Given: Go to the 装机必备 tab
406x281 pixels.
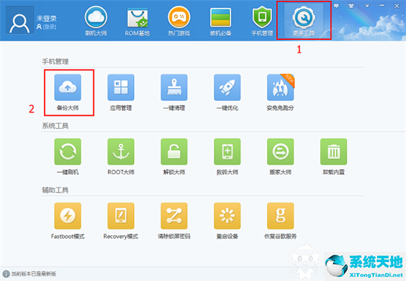Looking at the screenshot, I should (x=221, y=21).
